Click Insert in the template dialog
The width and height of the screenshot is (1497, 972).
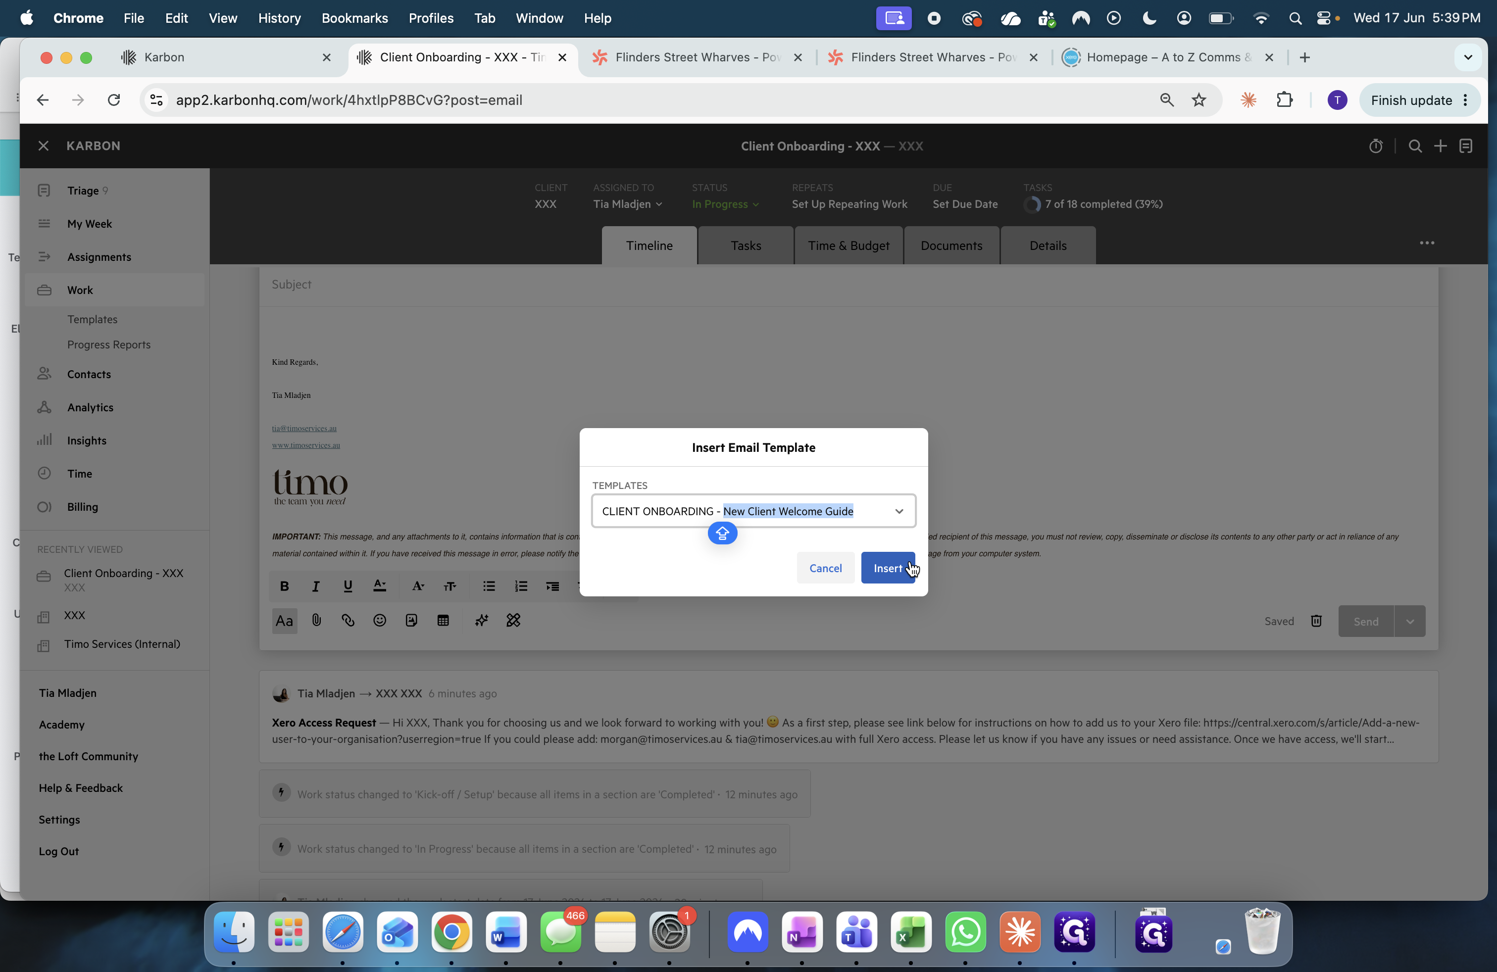888,568
